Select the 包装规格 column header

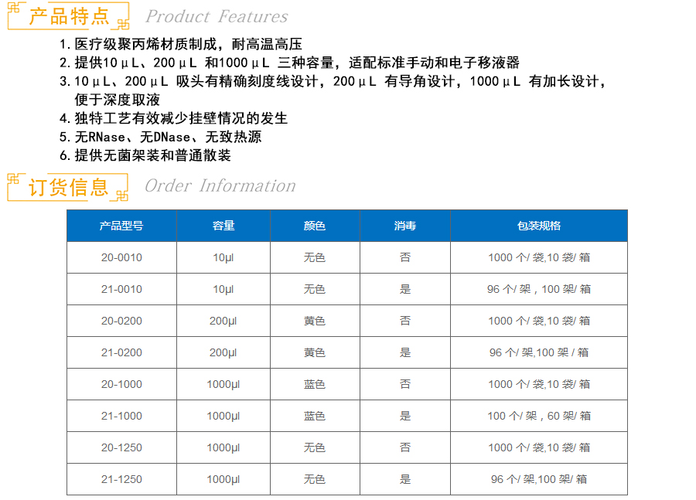[x=539, y=226]
